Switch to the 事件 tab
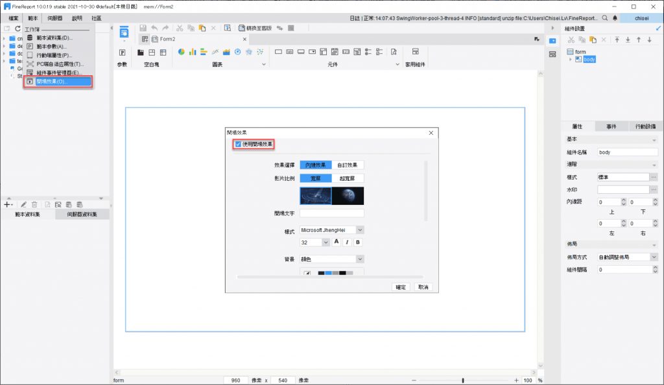Viewport: 664px width, 385px height. pos(611,126)
